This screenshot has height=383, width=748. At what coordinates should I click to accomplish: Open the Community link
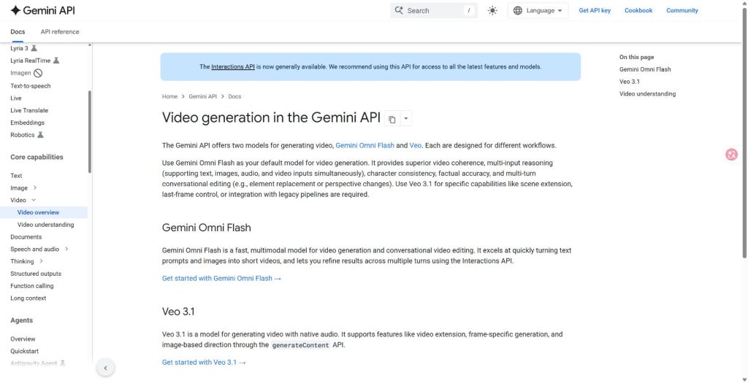tap(682, 10)
